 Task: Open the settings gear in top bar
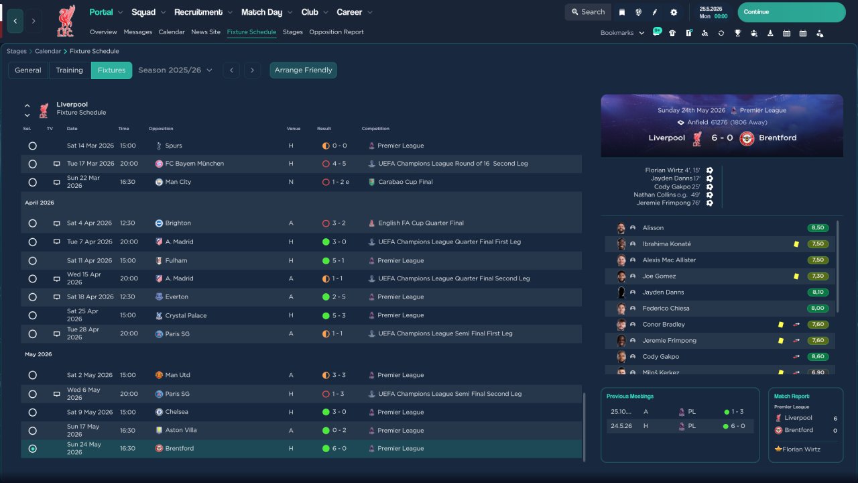(674, 12)
